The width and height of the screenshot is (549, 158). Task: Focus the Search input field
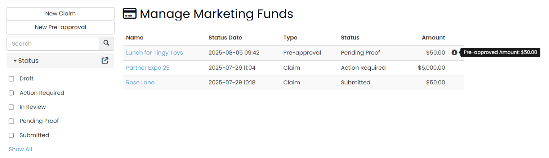coord(53,43)
